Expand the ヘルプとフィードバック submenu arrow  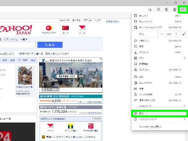point(184,119)
